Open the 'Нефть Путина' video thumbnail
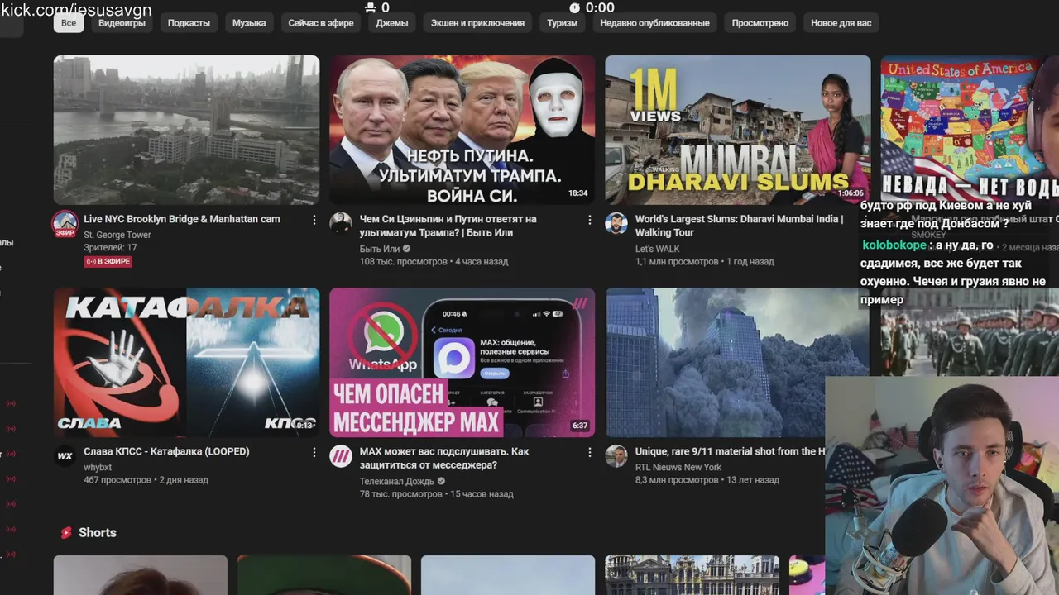 (x=462, y=130)
